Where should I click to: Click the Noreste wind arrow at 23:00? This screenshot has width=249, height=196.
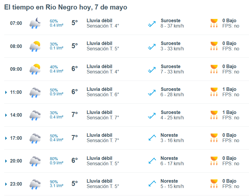[152, 184]
